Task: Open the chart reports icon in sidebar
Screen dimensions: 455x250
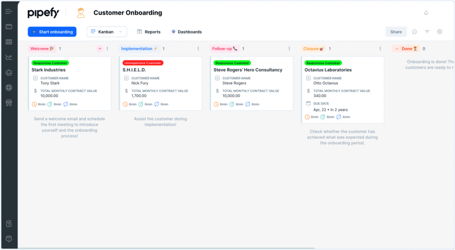Action: click(9, 57)
